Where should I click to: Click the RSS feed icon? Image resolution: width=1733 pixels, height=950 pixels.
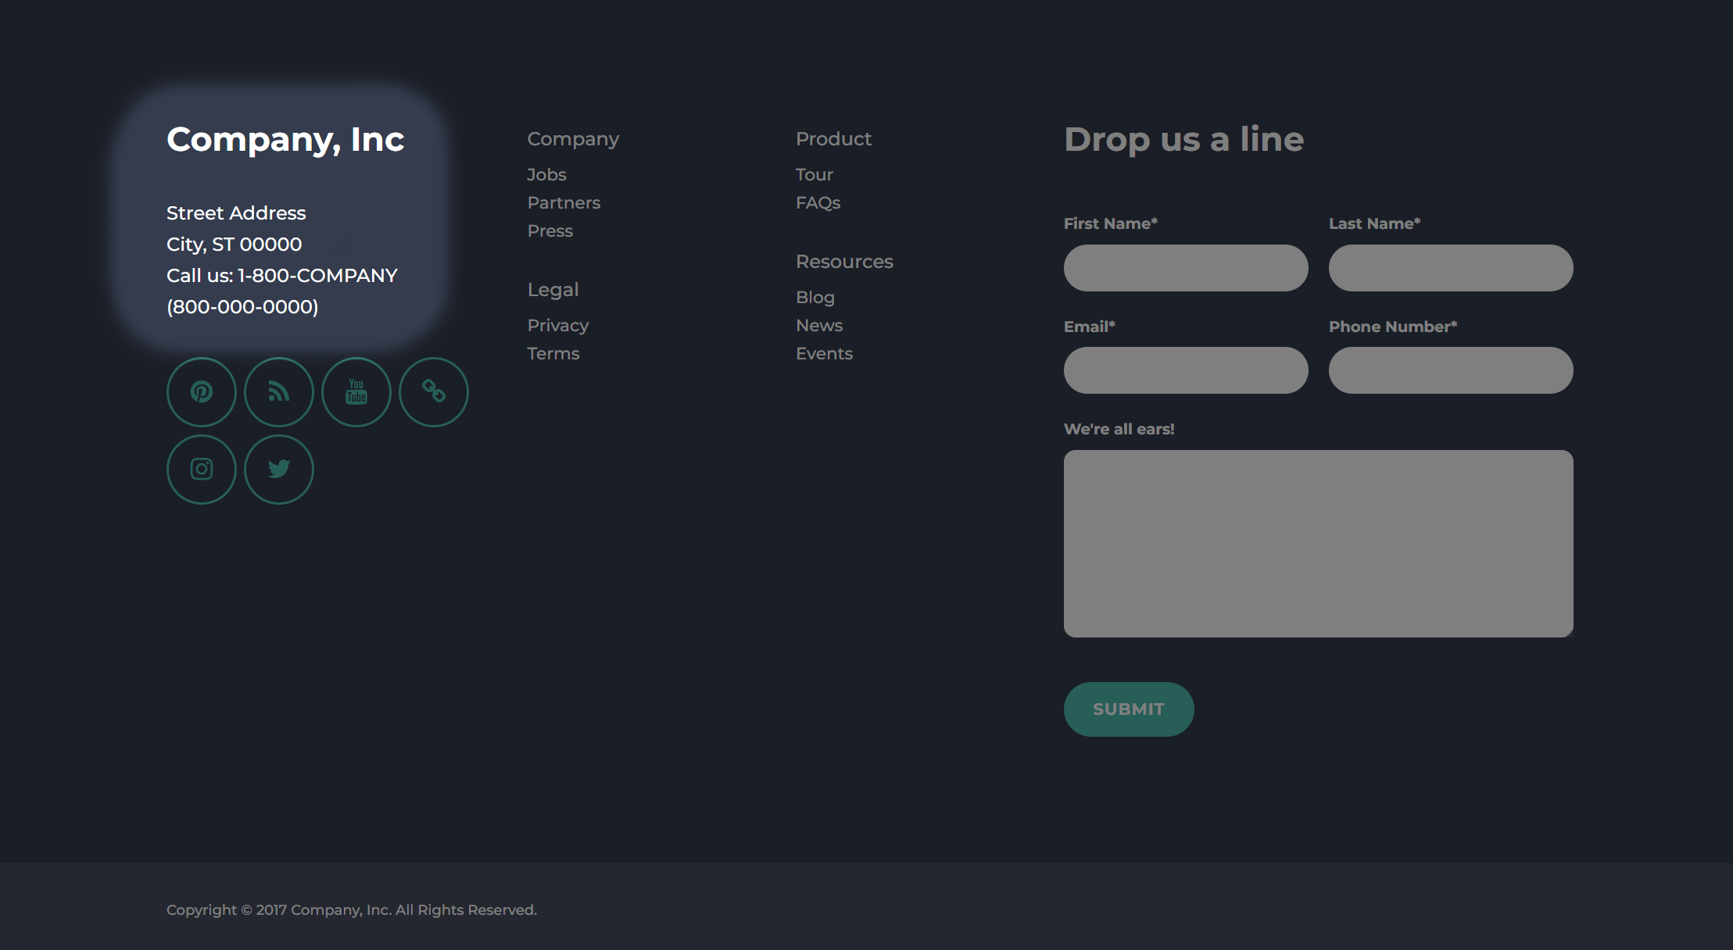(x=279, y=392)
